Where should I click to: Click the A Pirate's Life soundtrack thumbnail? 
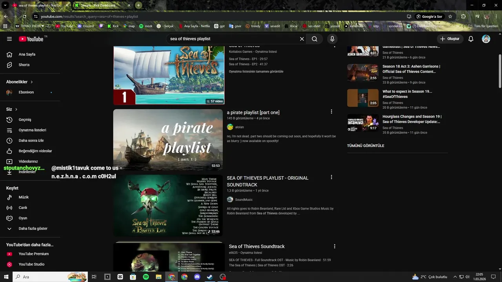(x=168, y=205)
